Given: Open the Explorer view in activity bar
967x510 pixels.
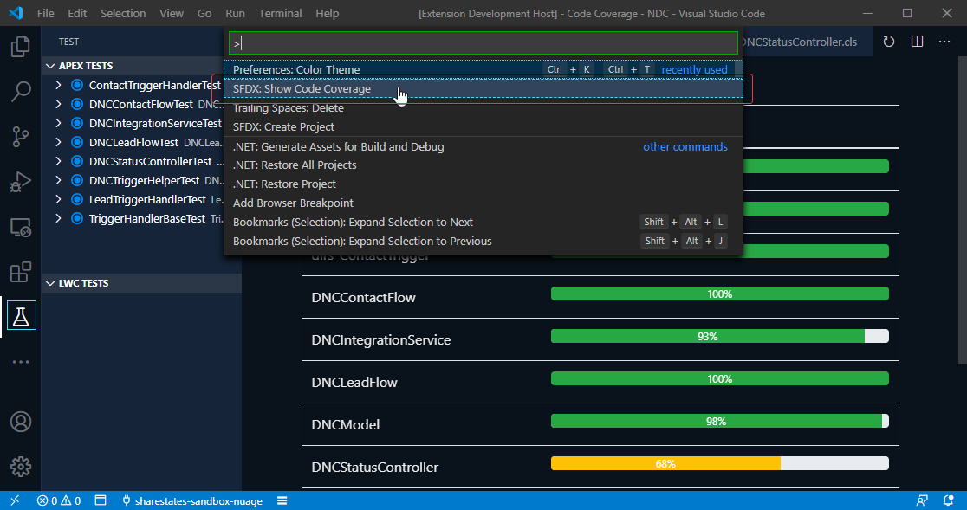Looking at the screenshot, I should pyautogui.click(x=20, y=47).
